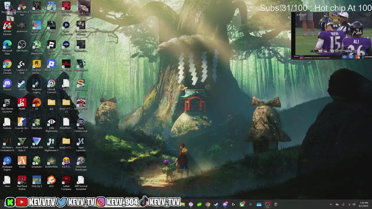Click the football game video overlay
Image resolution: width=372 pixels, height=209 pixels.
point(332,36)
